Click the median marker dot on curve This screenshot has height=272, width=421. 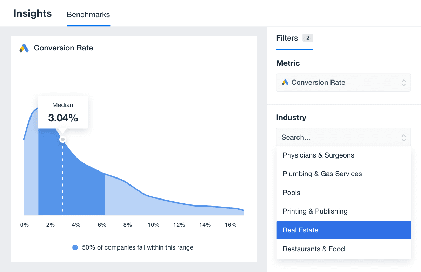63,139
